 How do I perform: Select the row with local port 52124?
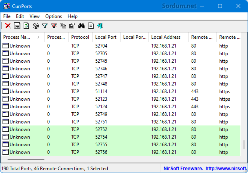point(121,107)
